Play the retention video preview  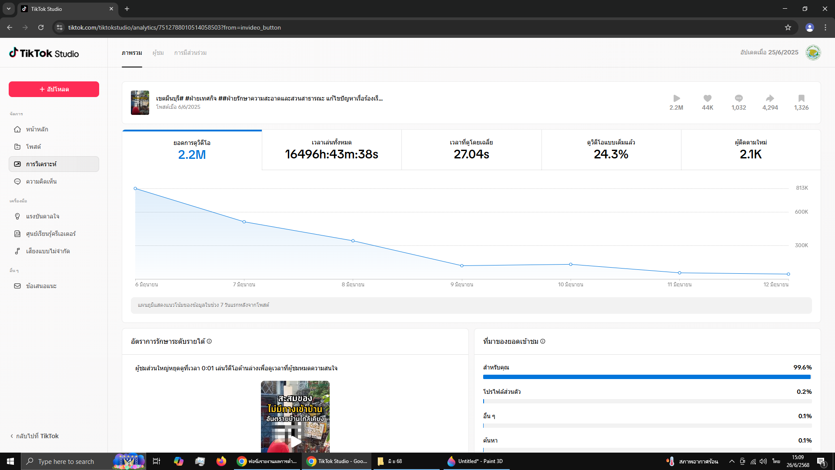click(295, 441)
